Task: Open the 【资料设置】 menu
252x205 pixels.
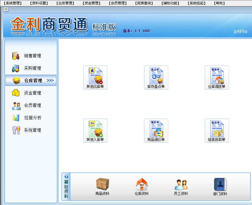Action: 39,3
